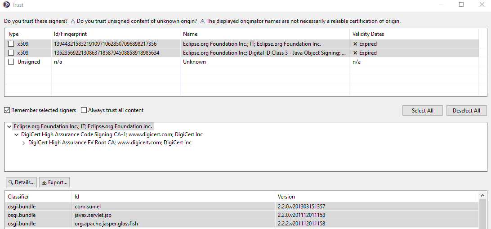Image resolution: width=491 pixels, height=229 pixels.
Task: Uncheck Remember selected signers
Action: tap(7, 110)
